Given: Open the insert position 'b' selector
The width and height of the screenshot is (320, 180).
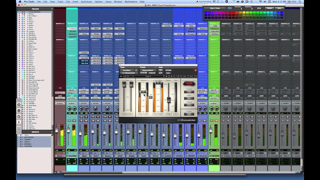Looking at the screenshot, I should (136, 70).
